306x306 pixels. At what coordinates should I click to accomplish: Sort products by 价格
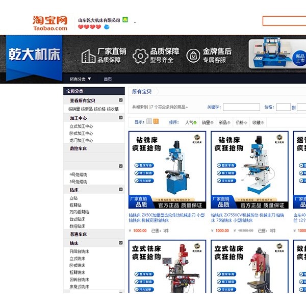(x=241, y=122)
